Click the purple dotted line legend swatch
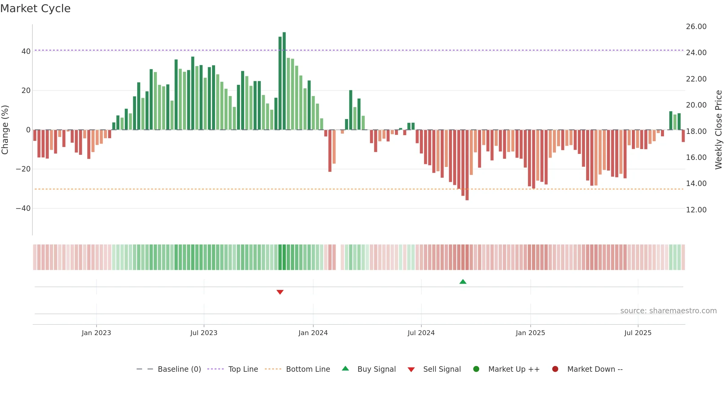This screenshot has width=727, height=409. 215,369
